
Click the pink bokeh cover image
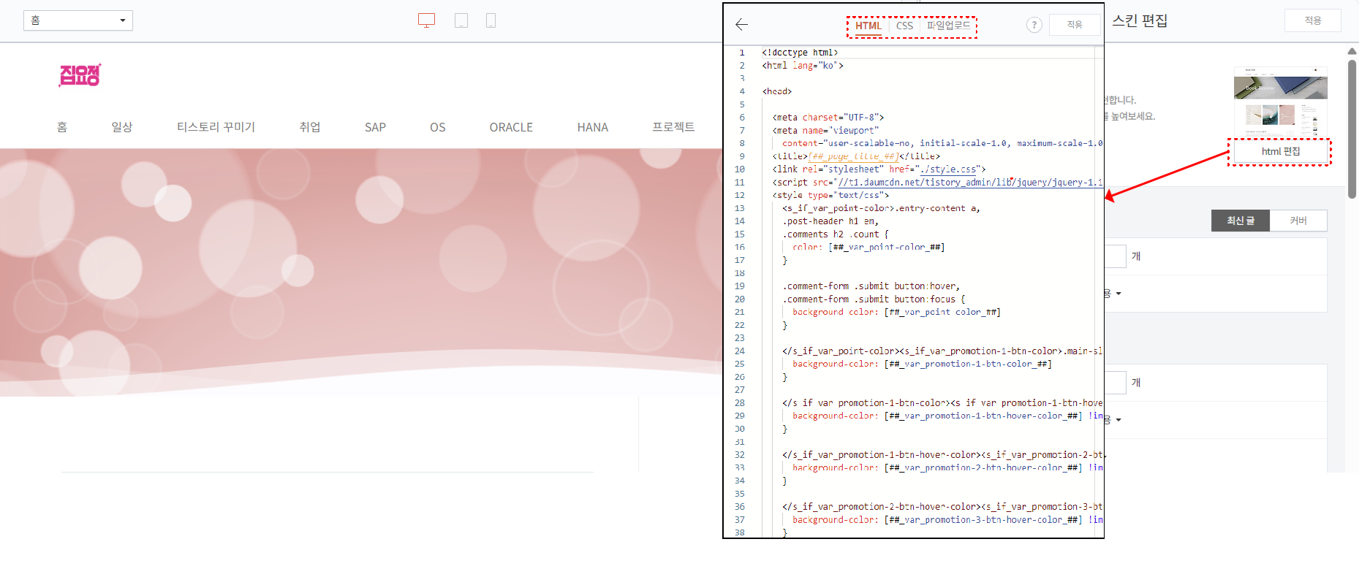361,272
